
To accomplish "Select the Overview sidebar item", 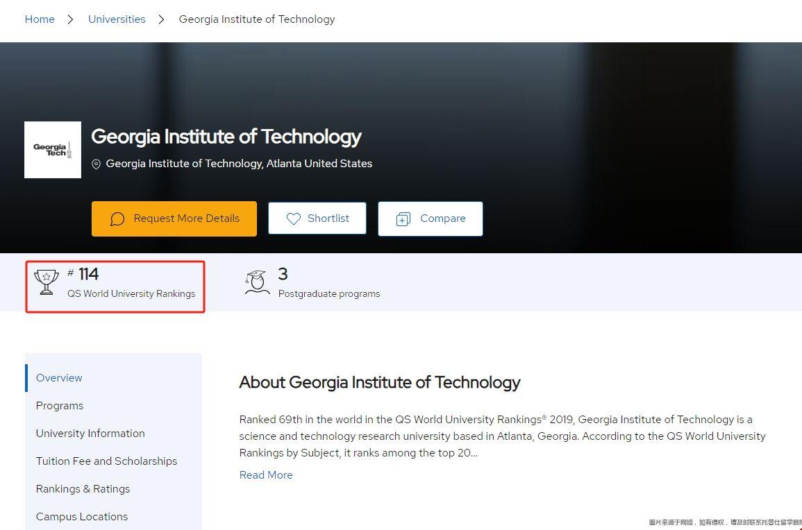I will pos(59,377).
